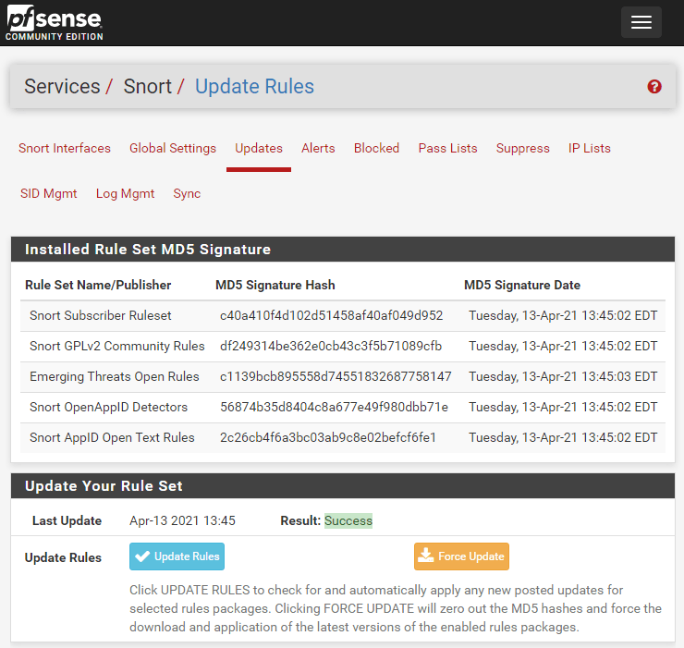The height and width of the screenshot is (648, 684).
Task: Click the Services breadcrumb link
Action: [62, 87]
